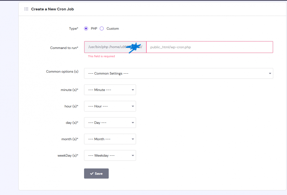Viewport: 287px width, 195px height.
Task: Click the chevron icon on the Hour dropdown
Action: pyautogui.click(x=133, y=106)
